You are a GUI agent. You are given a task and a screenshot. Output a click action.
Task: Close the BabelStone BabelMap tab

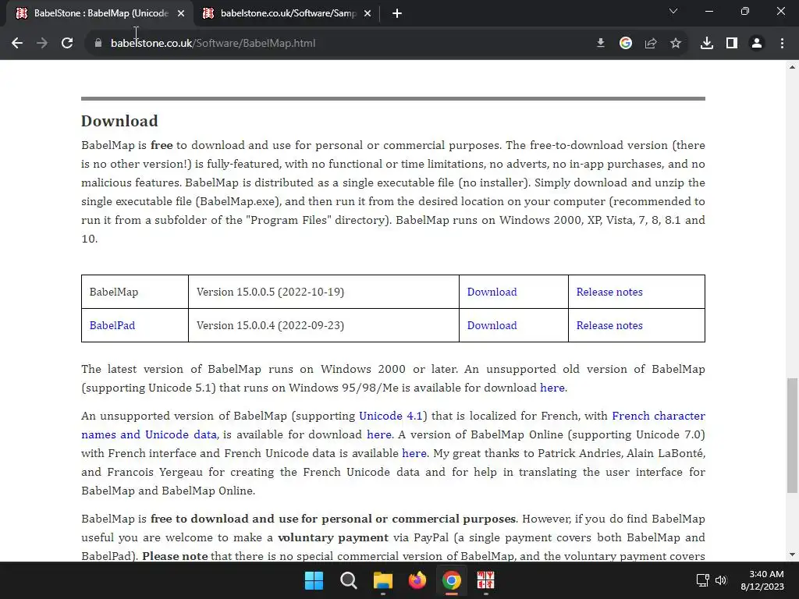point(181,13)
